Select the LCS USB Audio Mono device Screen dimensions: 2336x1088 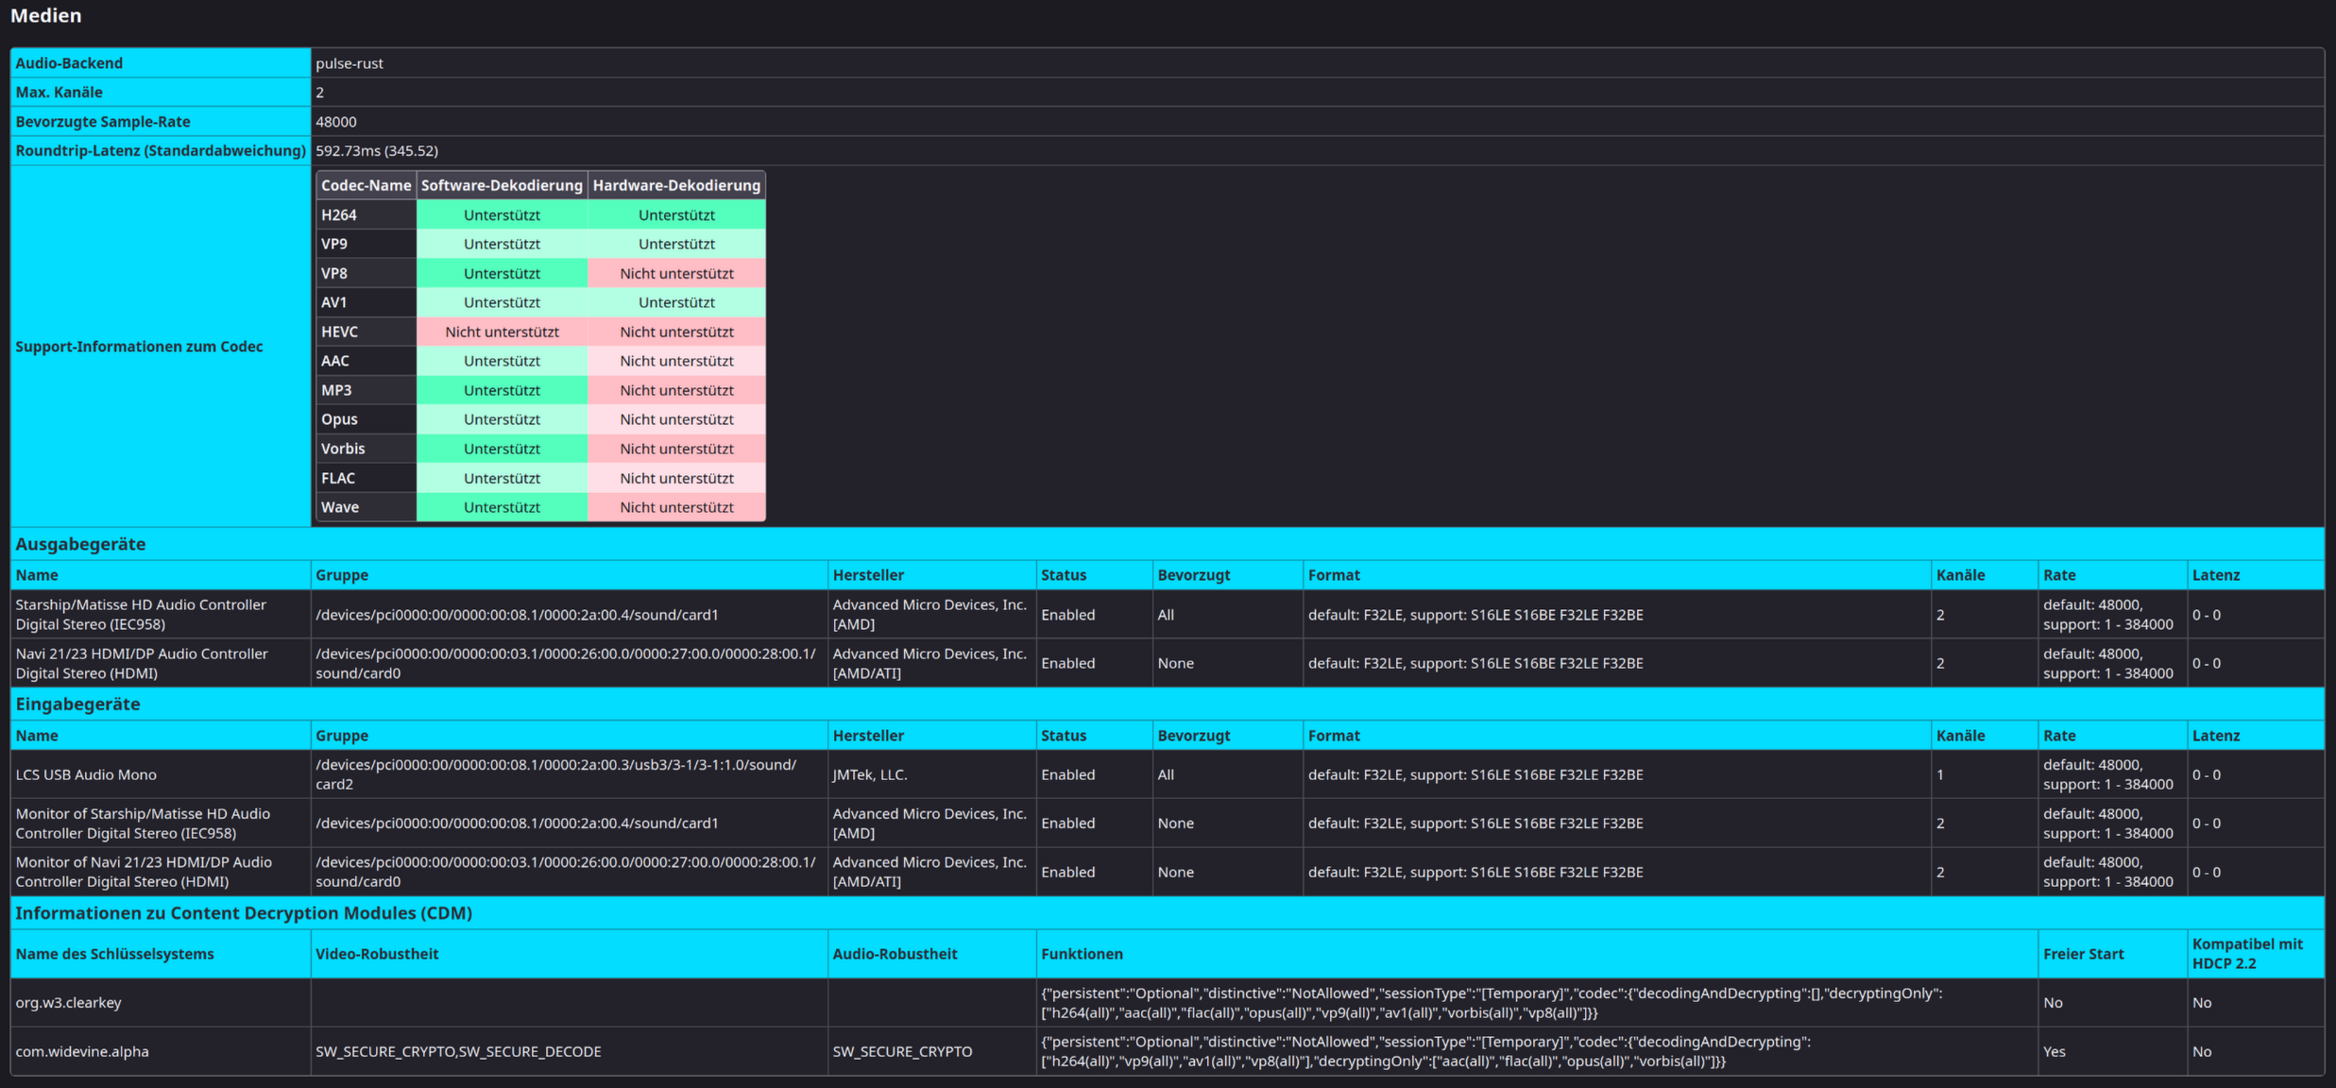86,774
